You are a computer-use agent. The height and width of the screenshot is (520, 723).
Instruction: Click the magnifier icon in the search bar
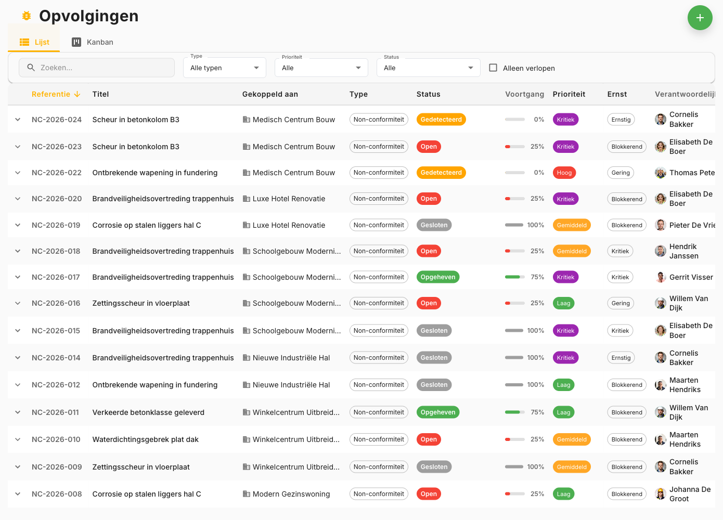click(x=31, y=68)
